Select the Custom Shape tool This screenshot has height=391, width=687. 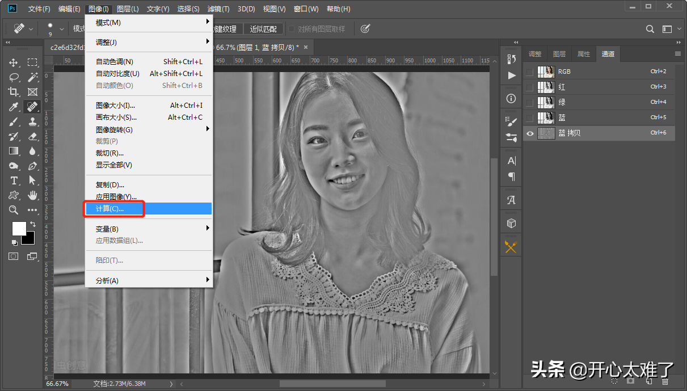coord(14,195)
